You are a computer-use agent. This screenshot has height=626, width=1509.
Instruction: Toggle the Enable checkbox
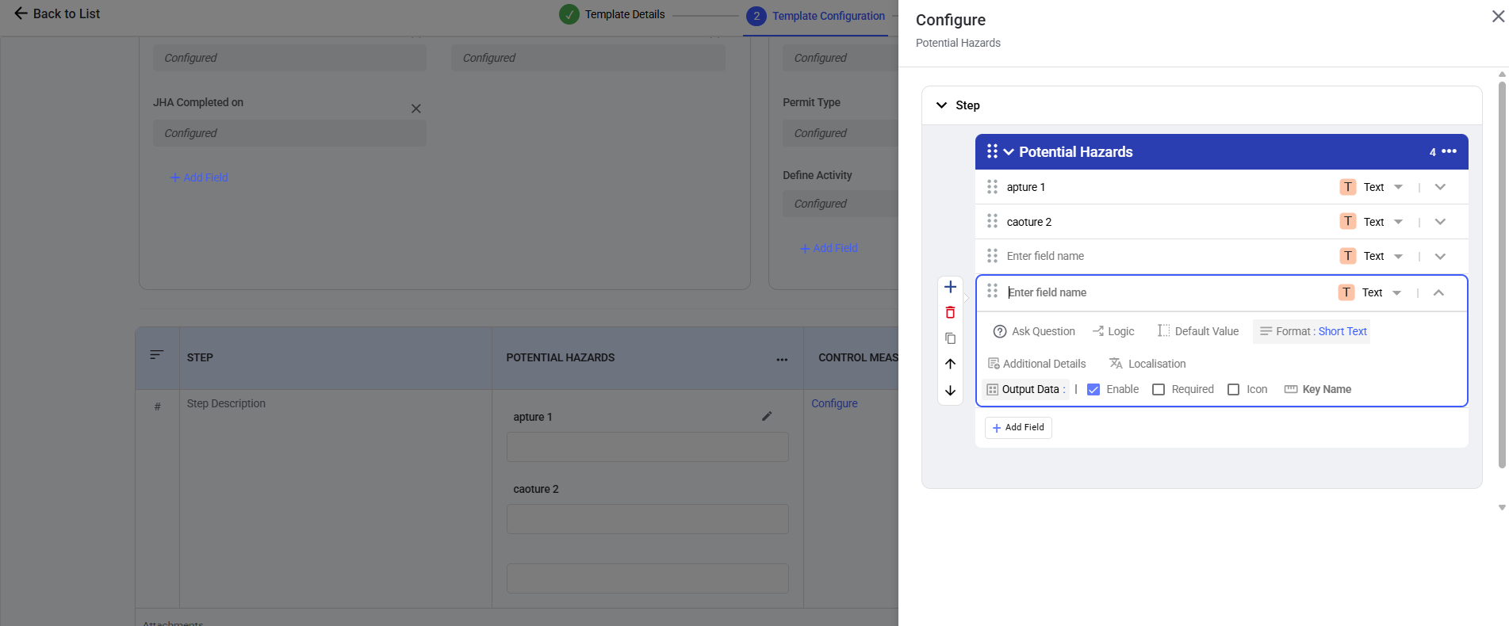click(x=1093, y=389)
